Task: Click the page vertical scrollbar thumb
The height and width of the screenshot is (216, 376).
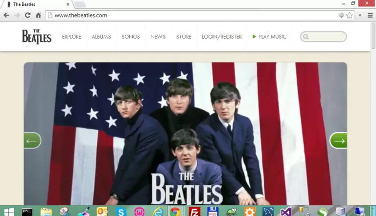Action: click(374, 35)
